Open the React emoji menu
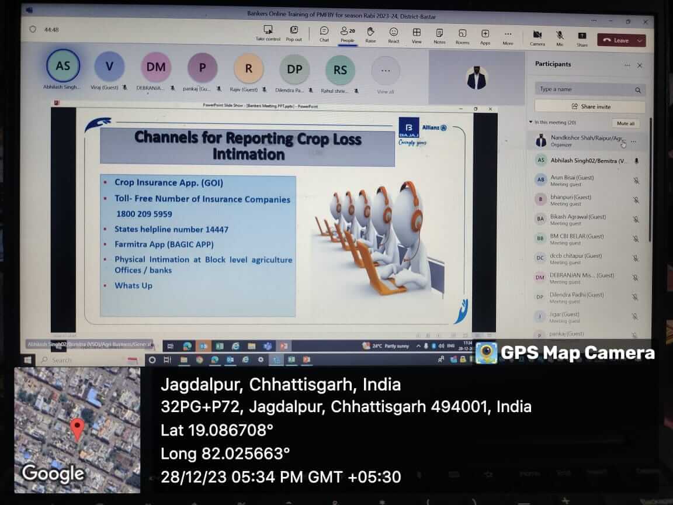This screenshot has height=505, width=673. (394, 32)
